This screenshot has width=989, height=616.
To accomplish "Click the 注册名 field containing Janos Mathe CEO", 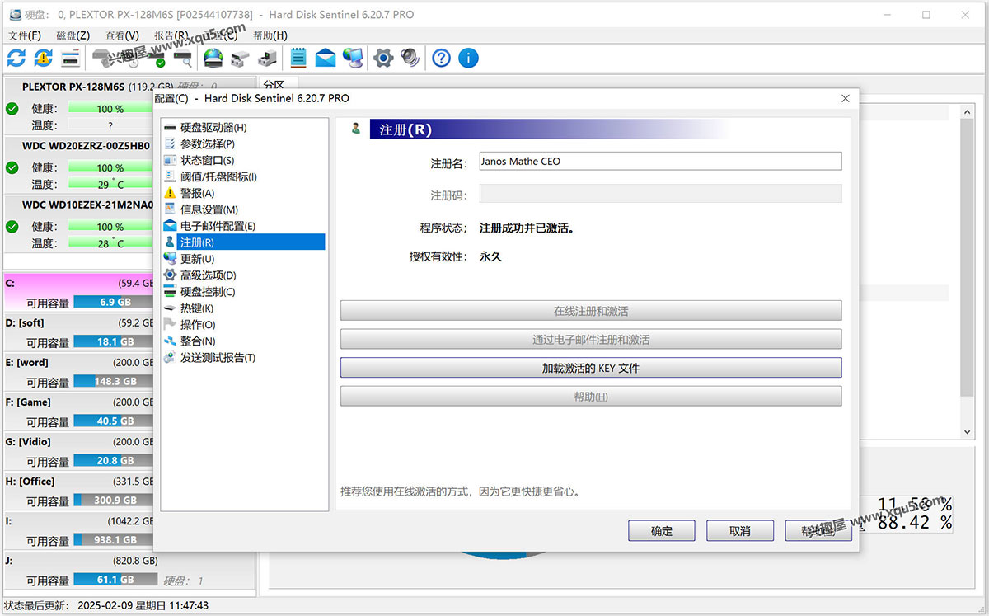I will 660,162.
